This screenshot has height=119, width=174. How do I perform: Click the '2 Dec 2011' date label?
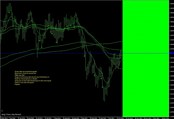(x=156, y=118)
